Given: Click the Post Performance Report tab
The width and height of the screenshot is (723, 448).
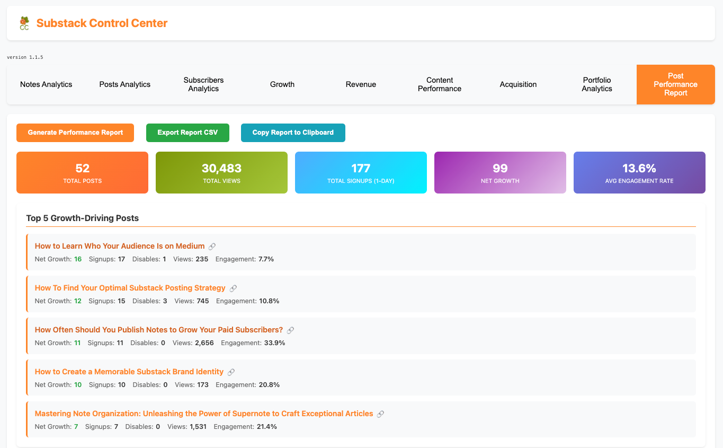Looking at the screenshot, I should click(x=676, y=84).
